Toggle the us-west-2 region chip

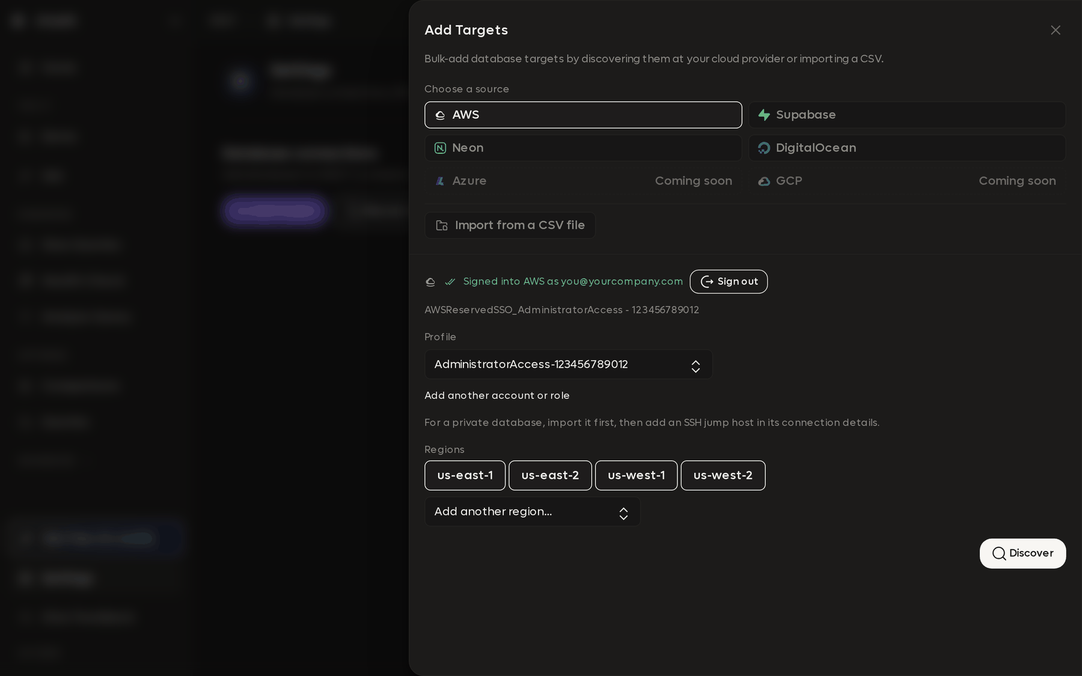723,475
